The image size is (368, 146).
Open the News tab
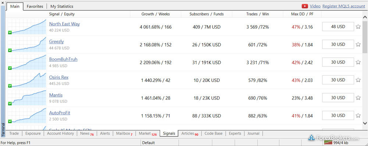[87, 134]
